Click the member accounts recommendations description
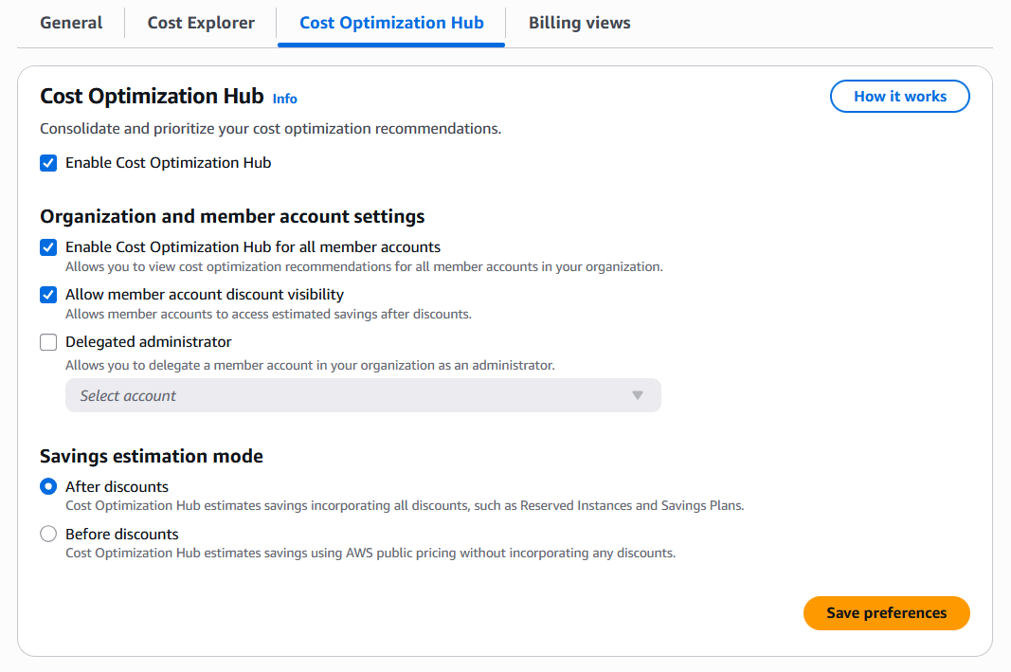Image resolution: width=1011 pixels, height=672 pixels. [364, 266]
